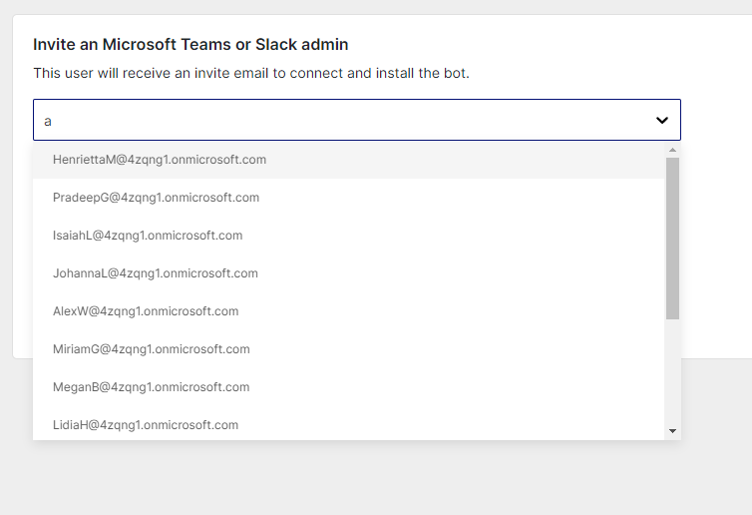Click the scrollbar up arrow in dropdown list
Image resolution: width=752 pixels, height=515 pixels.
[x=672, y=151]
